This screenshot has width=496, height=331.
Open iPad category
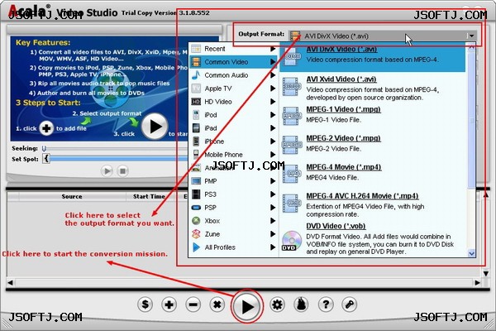(233, 128)
